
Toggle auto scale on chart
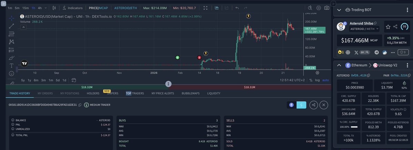tap(326, 80)
